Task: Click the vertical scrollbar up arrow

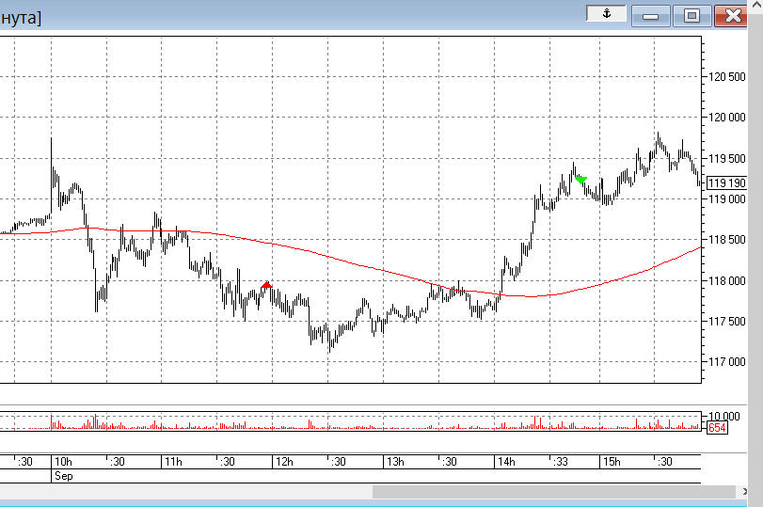Action: (x=756, y=5)
